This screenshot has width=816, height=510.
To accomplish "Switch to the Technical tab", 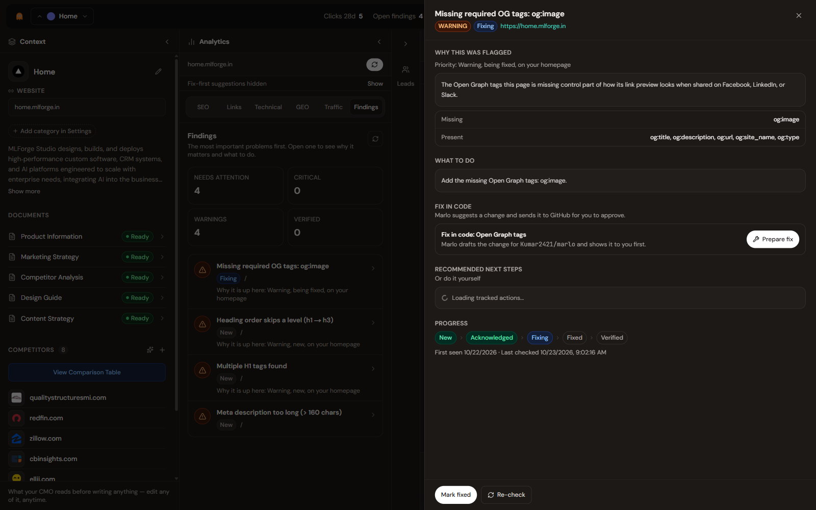I will click(x=268, y=107).
